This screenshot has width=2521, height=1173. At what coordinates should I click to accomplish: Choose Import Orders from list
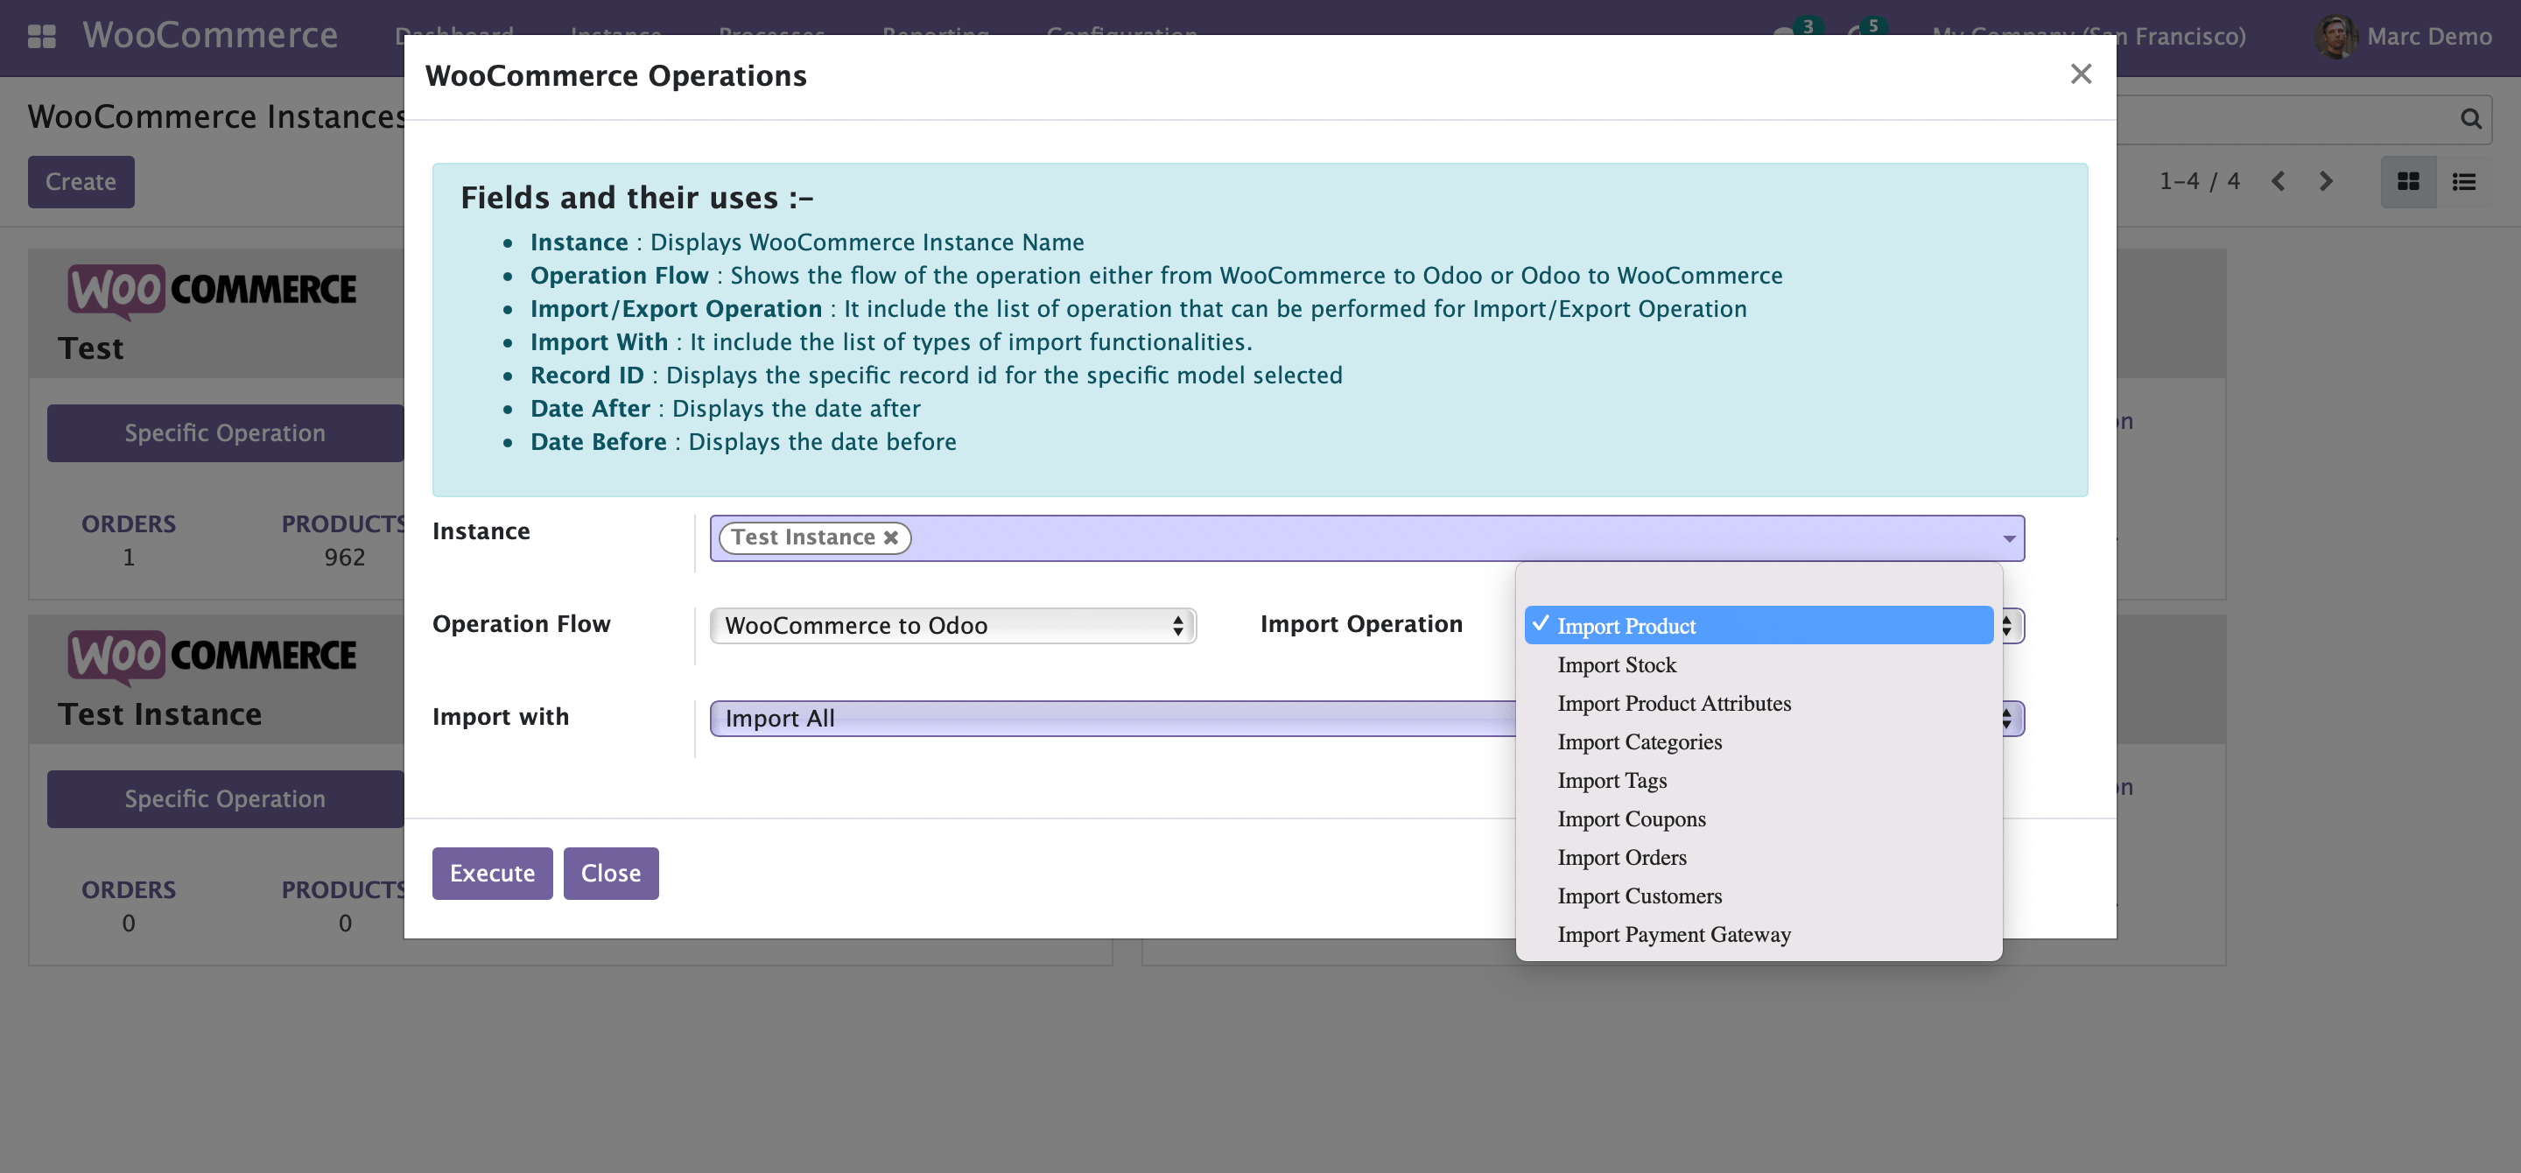[1622, 858]
